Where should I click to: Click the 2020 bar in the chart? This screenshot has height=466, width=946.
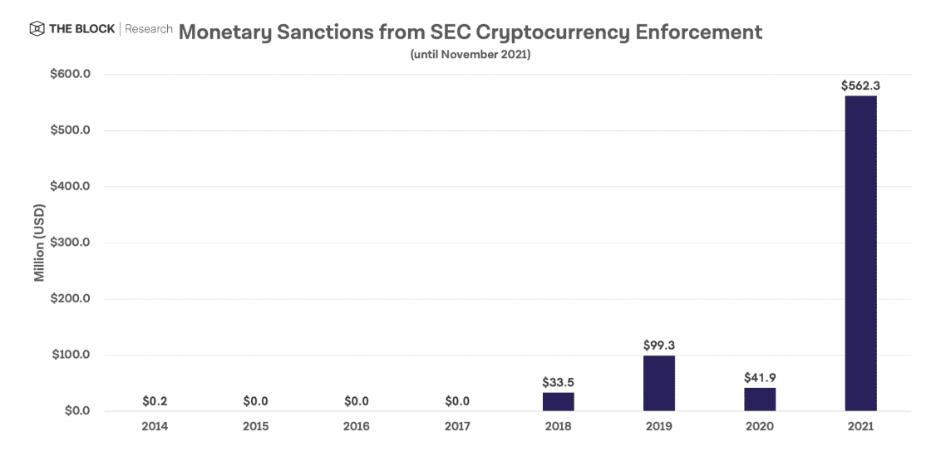pos(759,399)
